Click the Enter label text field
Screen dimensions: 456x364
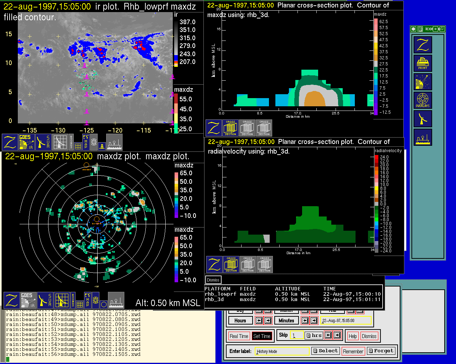click(282, 351)
